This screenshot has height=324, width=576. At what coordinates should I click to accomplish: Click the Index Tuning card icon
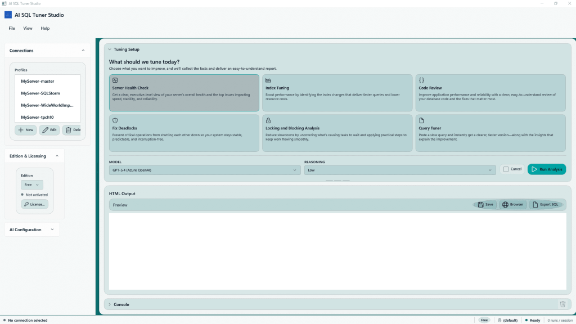point(268,80)
